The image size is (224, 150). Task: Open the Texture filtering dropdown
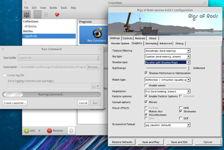point(167,51)
